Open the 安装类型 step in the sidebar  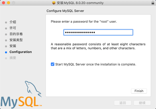tap(16, 40)
